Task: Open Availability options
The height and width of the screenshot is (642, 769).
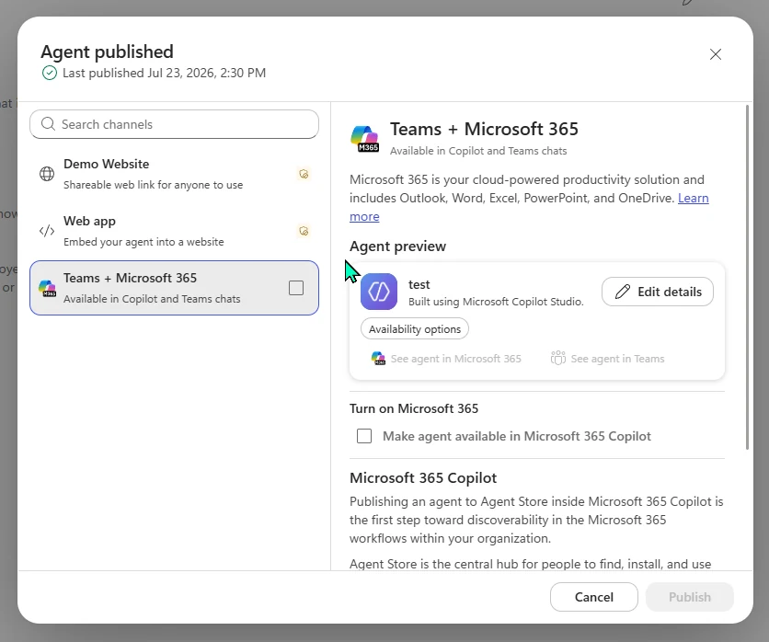Action: pyautogui.click(x=415, y=329)
